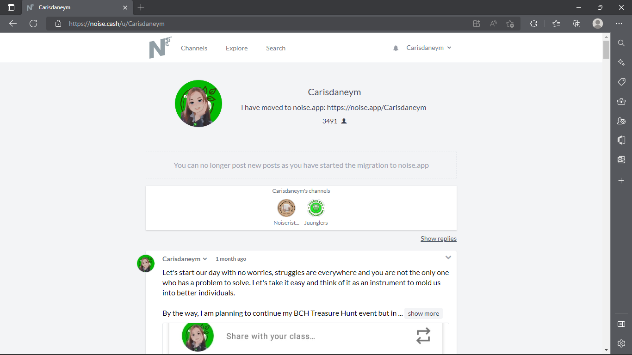Click the Show replies link
The image size is (632, 355).
(439, 239)
